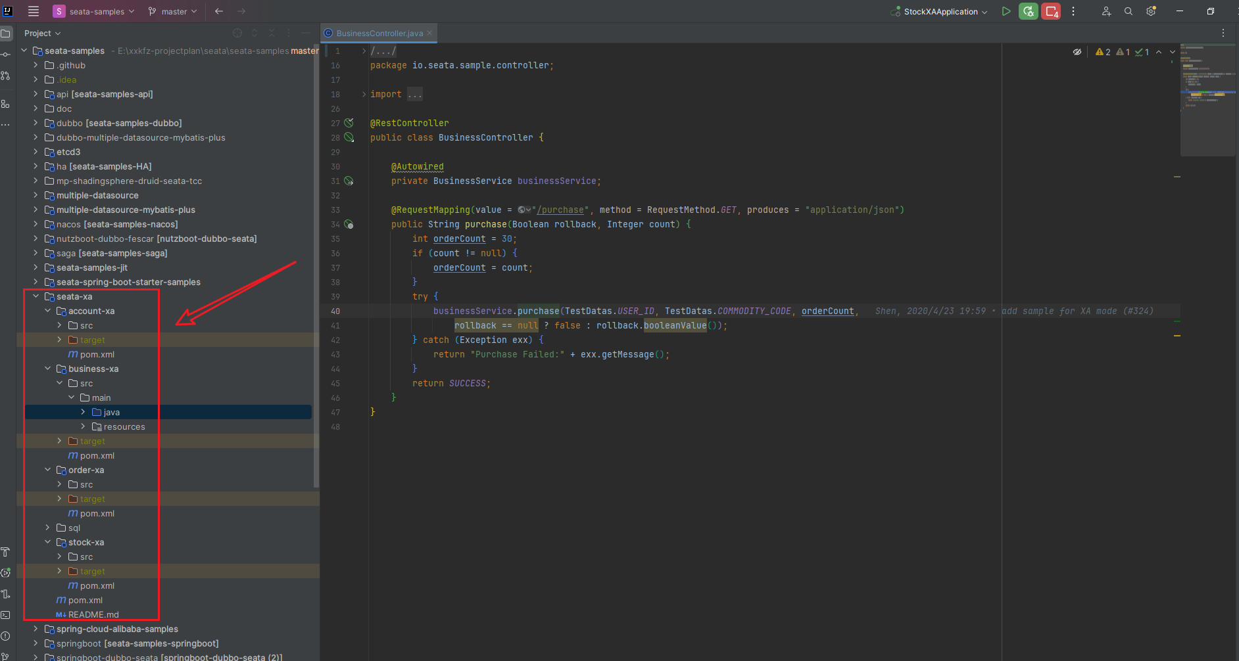Viewport: 1239px width, 661px height.
Task: Select pom.xml under business-xa
Action: click(x=97, y=455)
